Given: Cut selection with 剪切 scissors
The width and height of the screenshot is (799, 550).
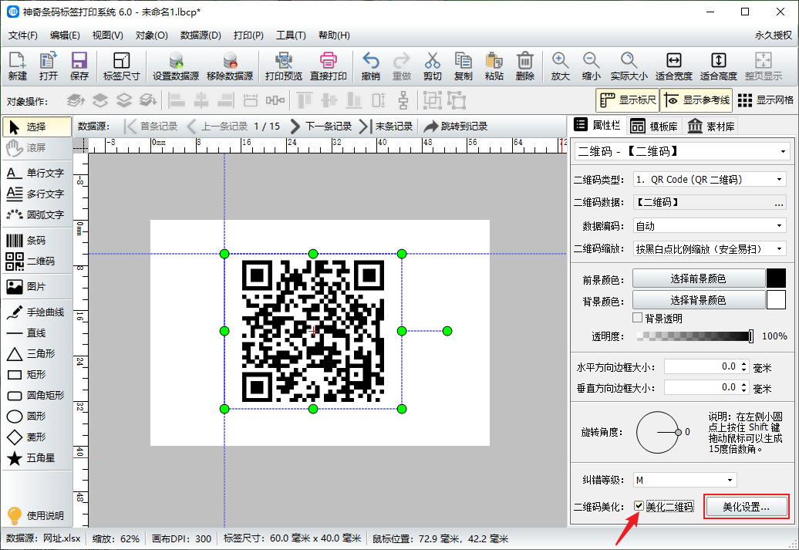Looking at the screenshot, I should (x=432, y=66).
